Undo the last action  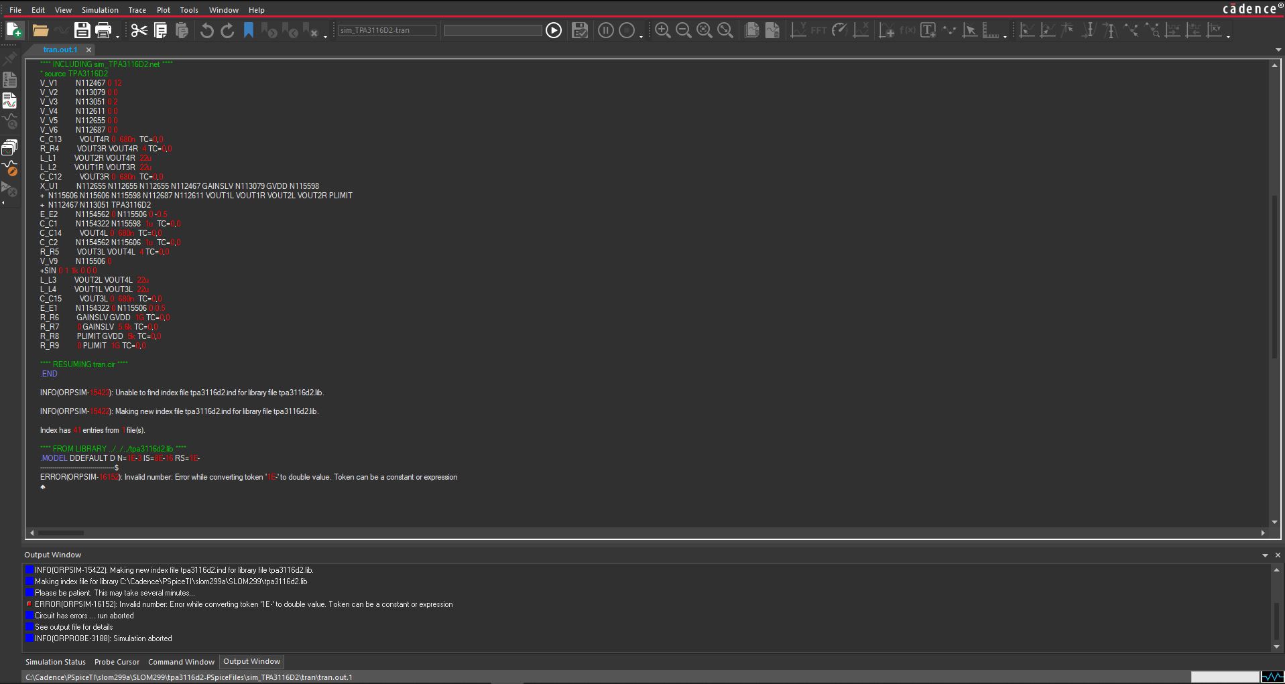coord(206,30)
